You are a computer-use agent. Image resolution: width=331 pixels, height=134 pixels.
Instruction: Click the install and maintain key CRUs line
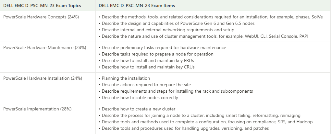pos(146,67)
